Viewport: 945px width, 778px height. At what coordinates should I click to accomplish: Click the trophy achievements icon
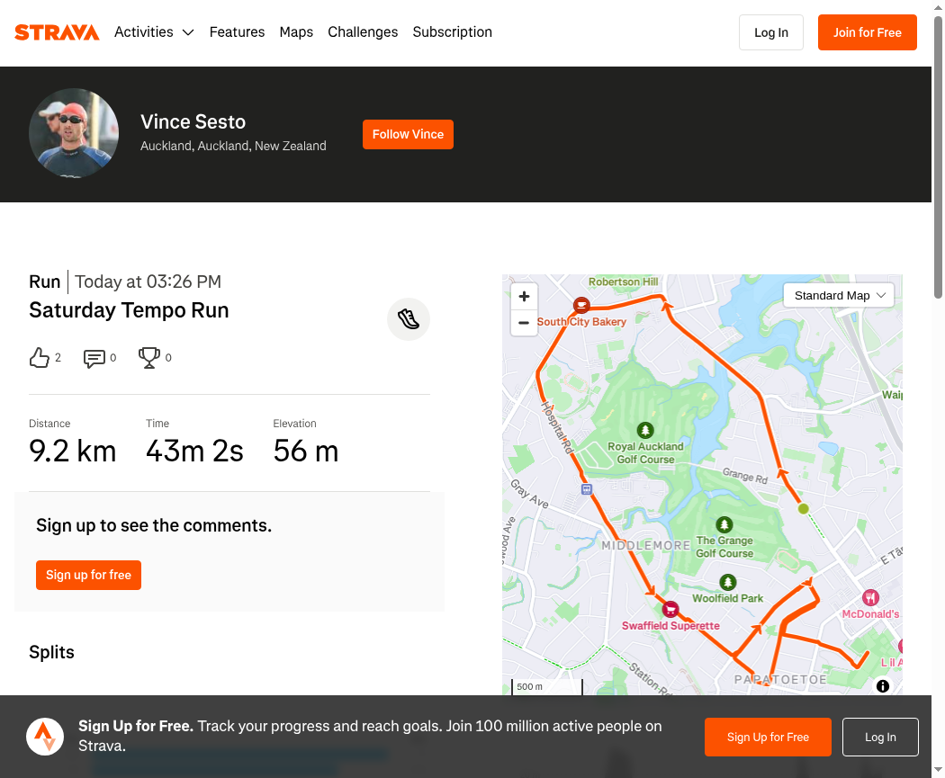tap(148, 358)
